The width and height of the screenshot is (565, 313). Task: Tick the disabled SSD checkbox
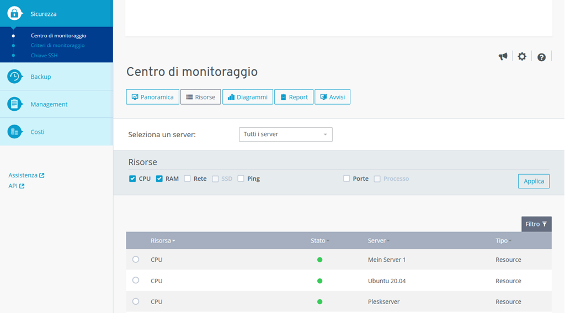[215, 179]
